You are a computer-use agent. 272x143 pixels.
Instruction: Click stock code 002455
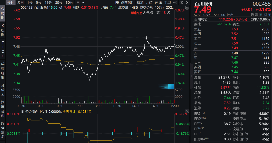(262, 4)
